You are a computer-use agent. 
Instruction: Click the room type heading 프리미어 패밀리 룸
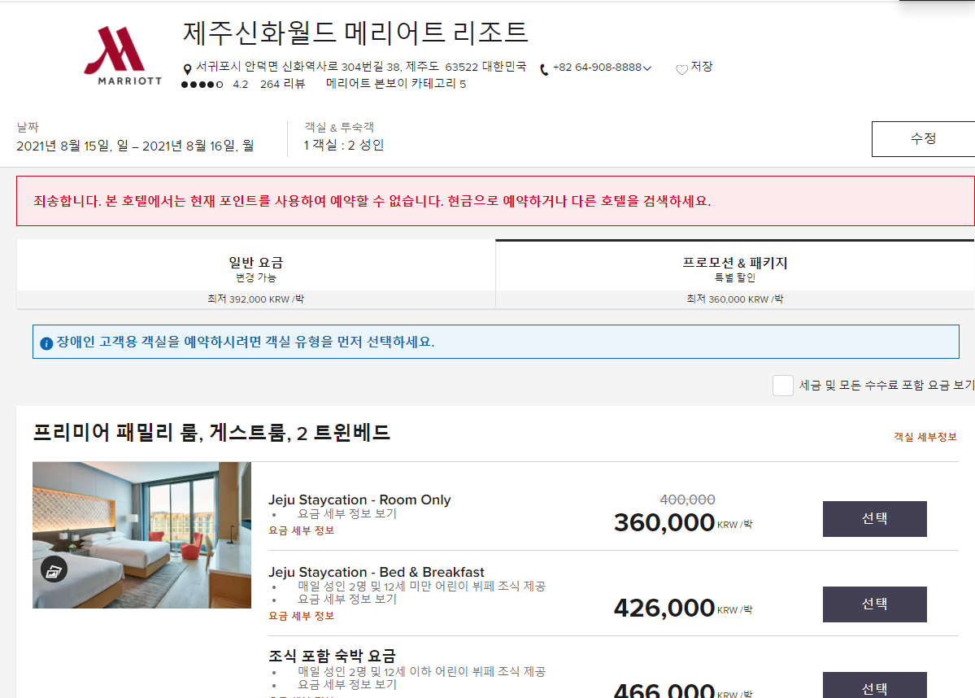211,432
